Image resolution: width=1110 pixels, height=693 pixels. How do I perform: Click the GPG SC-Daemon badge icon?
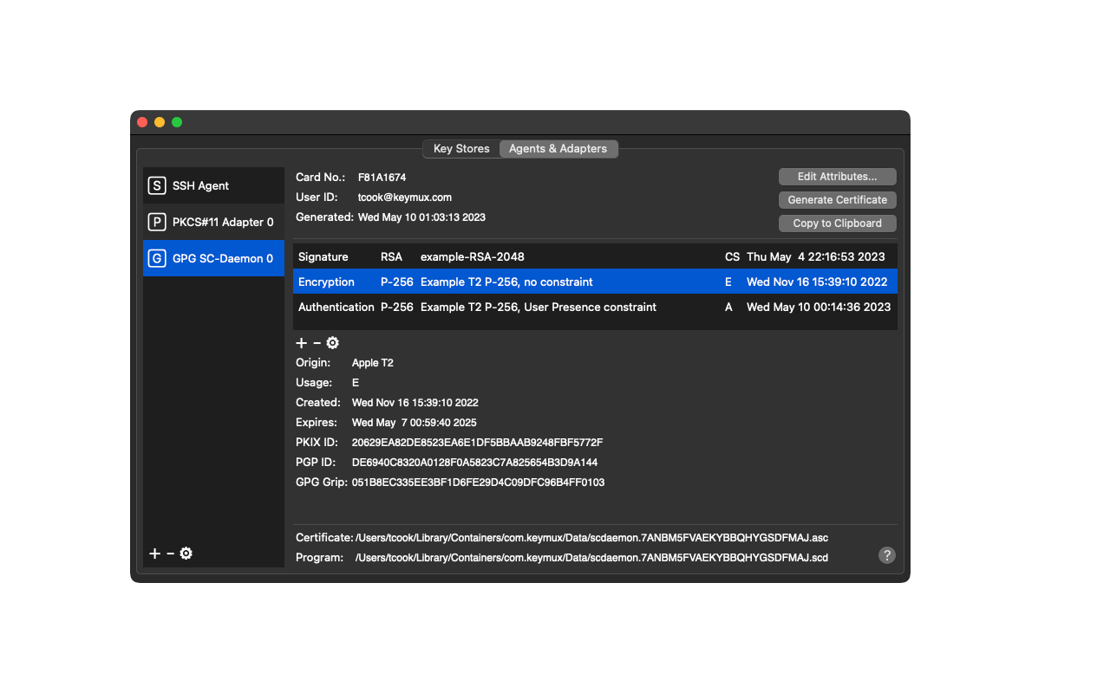157,258
